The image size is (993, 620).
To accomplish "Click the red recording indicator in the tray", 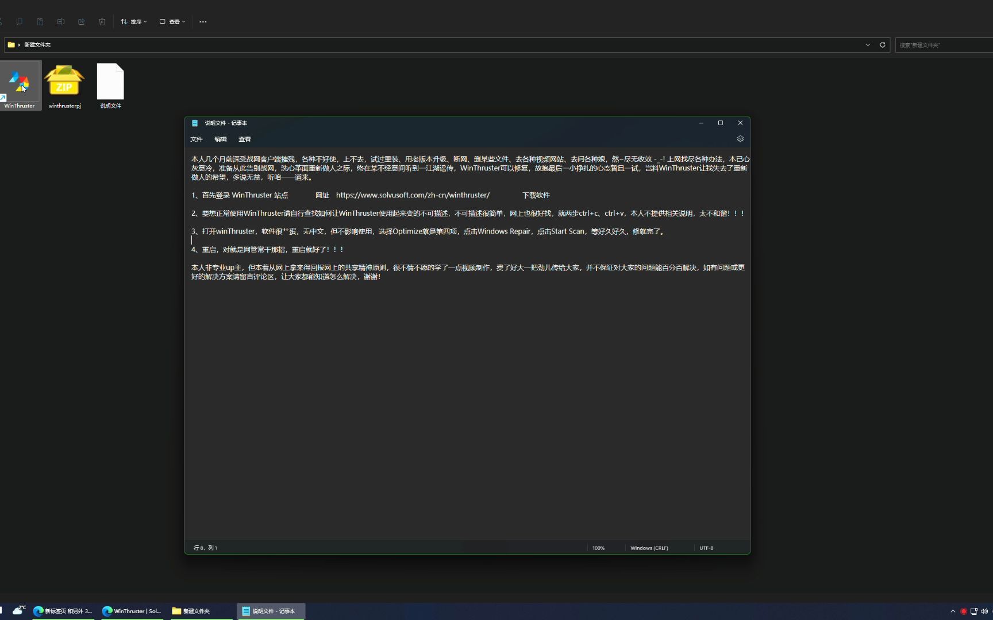I will tap(964, 611).
